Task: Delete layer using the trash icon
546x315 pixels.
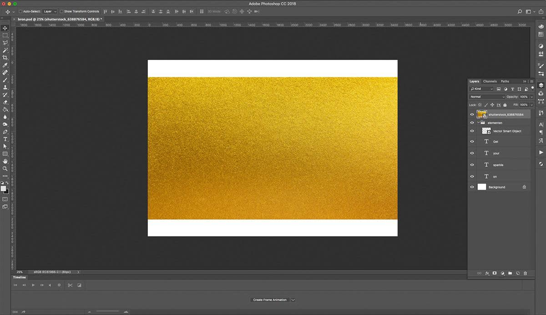Action: [x=526, y=273]
